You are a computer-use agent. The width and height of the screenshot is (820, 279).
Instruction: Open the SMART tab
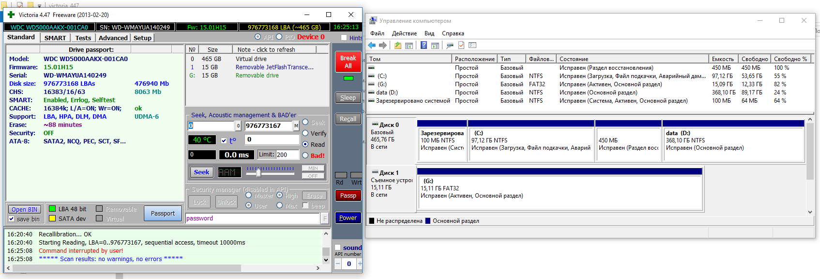click(x=55, y=38)
